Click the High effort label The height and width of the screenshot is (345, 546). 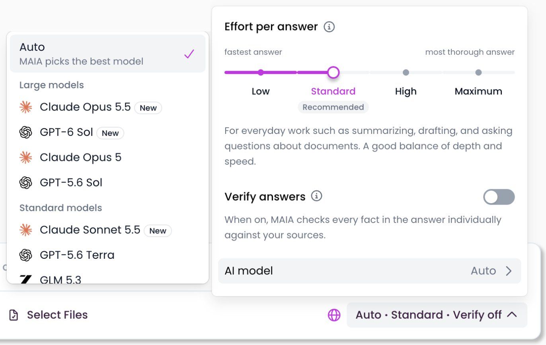pyautogui.click(x=406, y=91)
